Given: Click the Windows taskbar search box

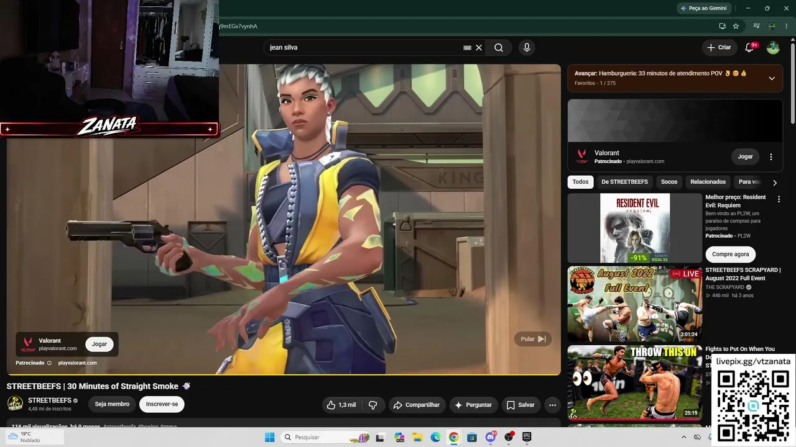Looking at the screenshot, I should 325,438.
